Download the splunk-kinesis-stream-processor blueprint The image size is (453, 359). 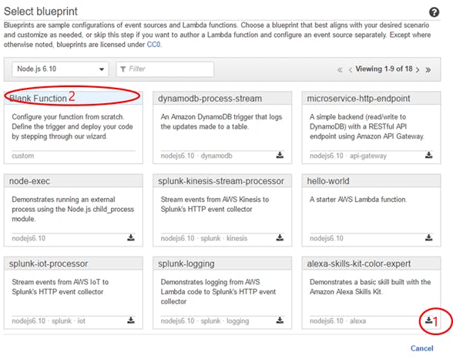[280, 238]
